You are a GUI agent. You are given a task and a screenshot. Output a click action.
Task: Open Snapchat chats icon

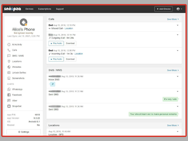(x=9, y=106)
